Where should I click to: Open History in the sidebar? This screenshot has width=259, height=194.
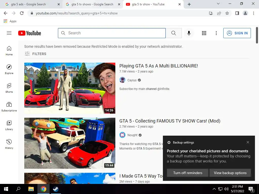[9, 144]
